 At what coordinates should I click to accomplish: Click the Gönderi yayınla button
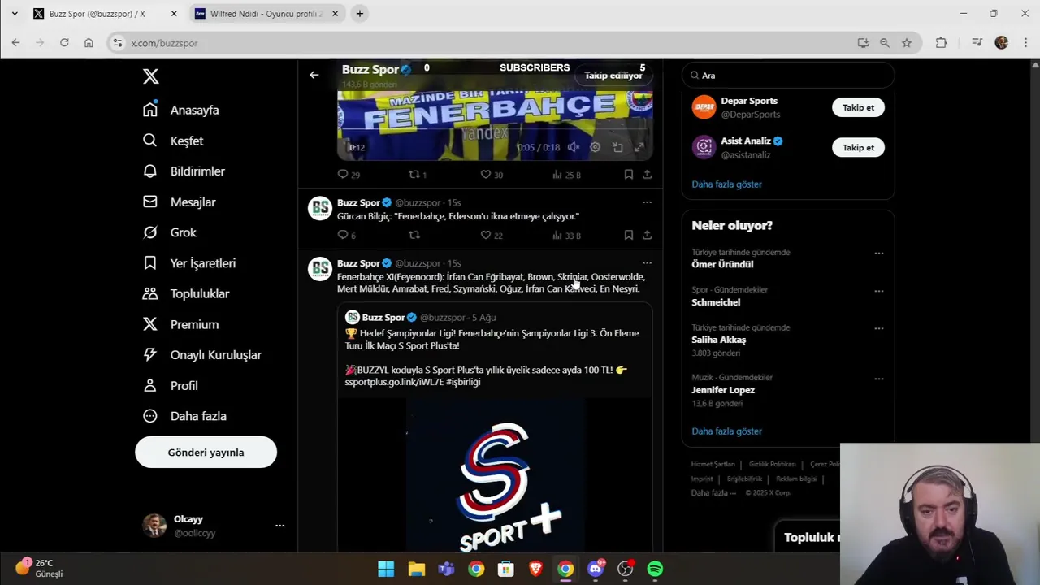206,453
